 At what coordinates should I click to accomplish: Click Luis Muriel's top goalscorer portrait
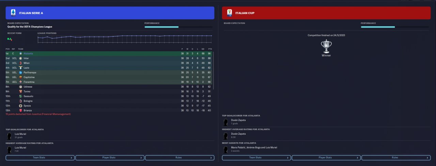(x=9, y=136)
